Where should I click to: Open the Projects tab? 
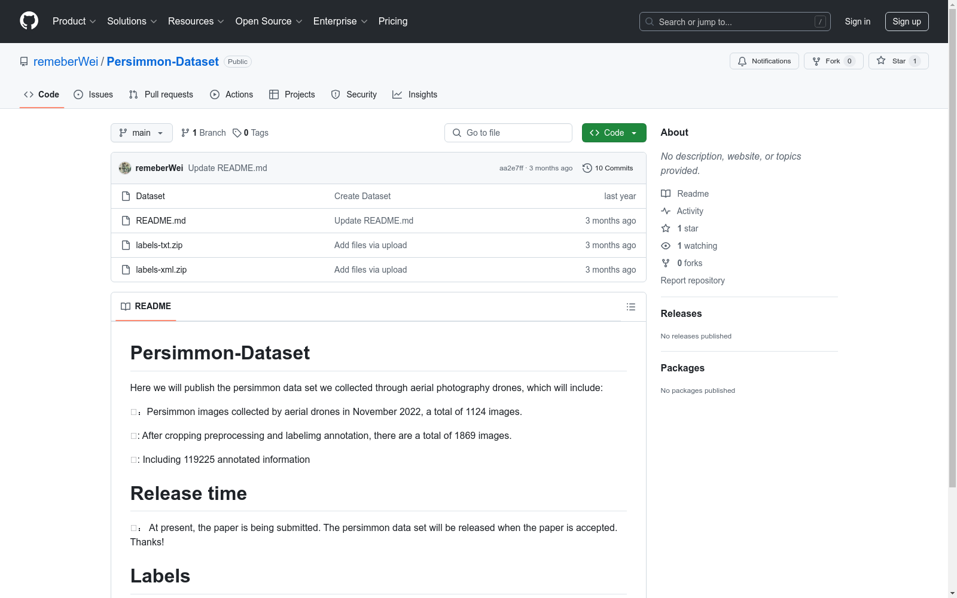coord(292,94)
